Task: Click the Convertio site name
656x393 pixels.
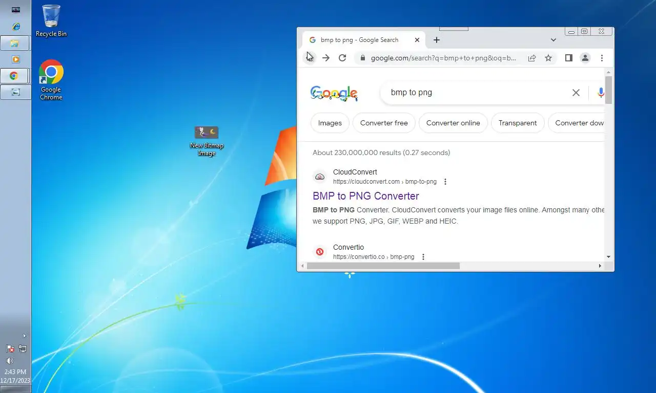Action: pos(348,247)
